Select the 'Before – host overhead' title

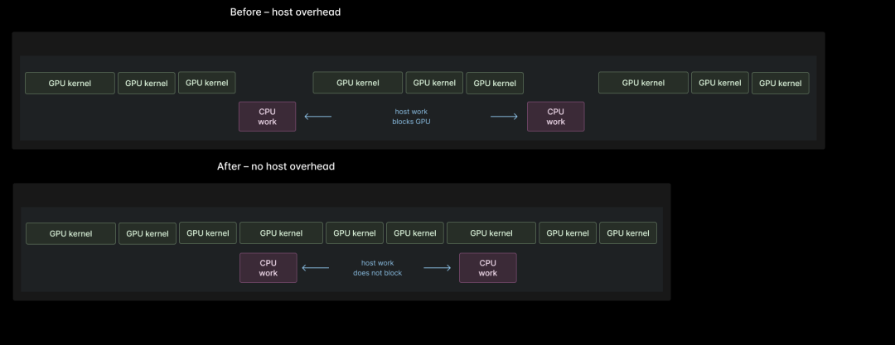tap(285, 12)
